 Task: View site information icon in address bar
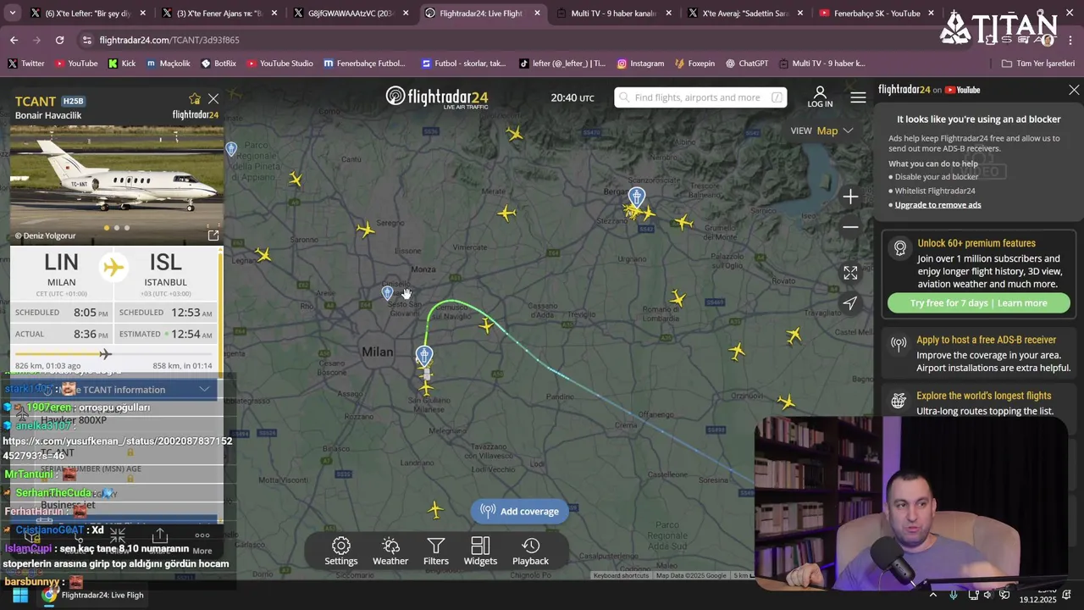click(x=86, y=40)
